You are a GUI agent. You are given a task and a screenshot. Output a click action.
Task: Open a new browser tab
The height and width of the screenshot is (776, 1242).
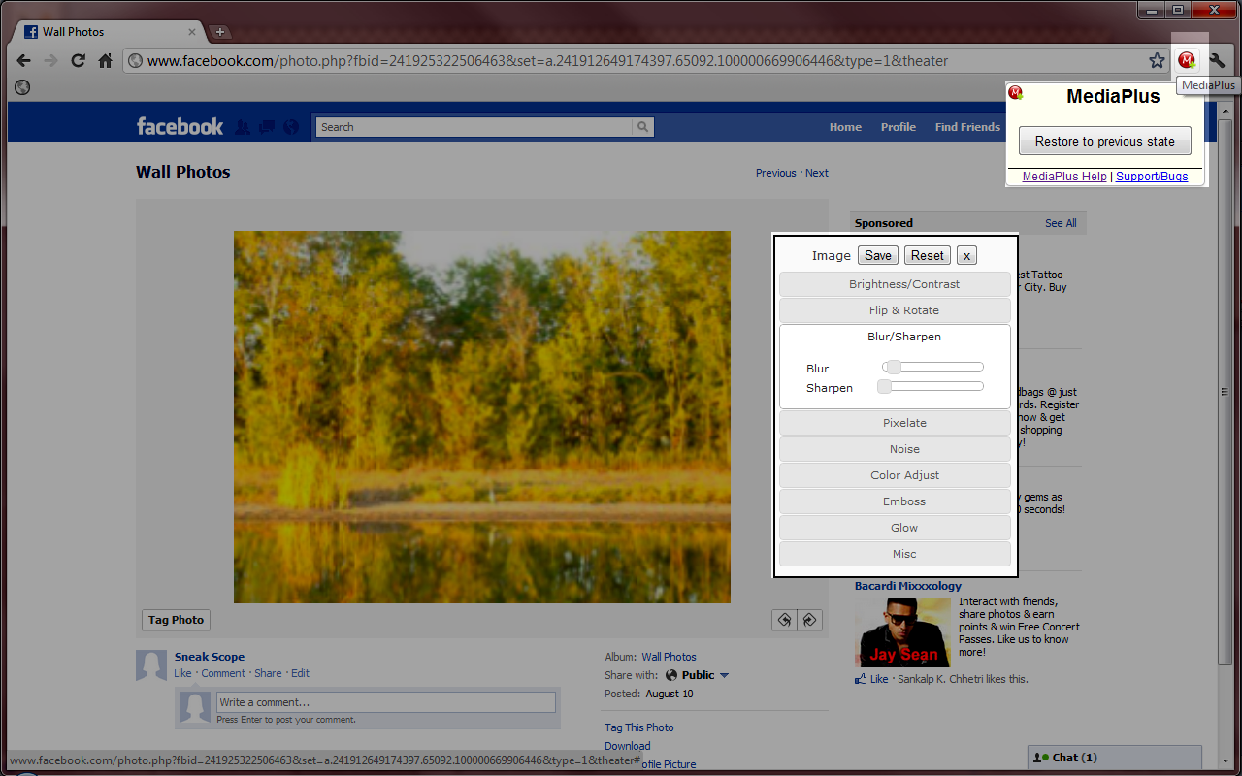(220, 32)
